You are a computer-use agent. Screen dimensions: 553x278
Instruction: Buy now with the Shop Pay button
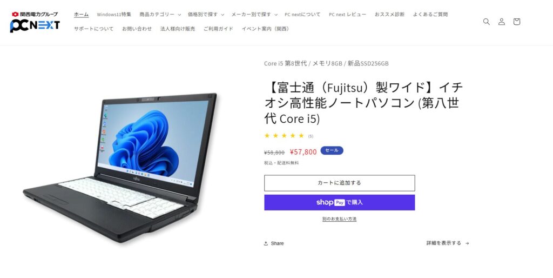[340, 202]
